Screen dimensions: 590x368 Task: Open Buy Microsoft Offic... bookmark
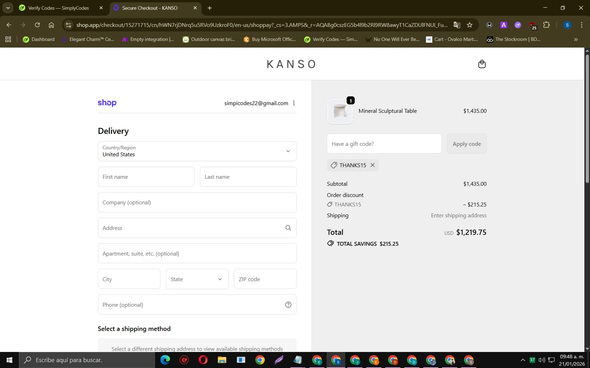tap(270, 39)
